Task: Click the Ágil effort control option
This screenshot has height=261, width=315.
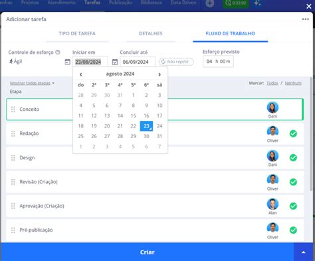Action: click(15, 61)
